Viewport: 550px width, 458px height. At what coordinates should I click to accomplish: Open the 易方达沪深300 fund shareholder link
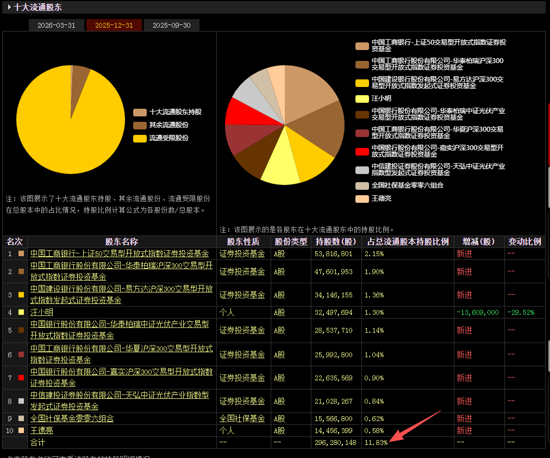pyautogui.click(x=121, y=294)
